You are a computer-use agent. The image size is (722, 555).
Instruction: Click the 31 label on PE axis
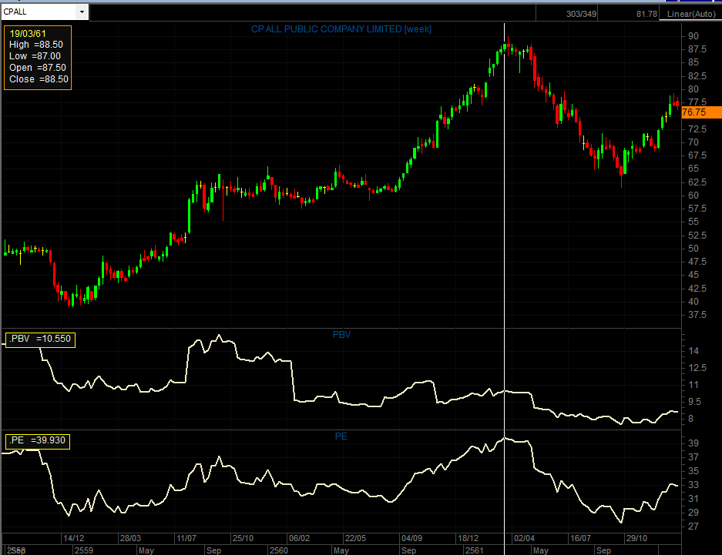(x=693, y=499)
